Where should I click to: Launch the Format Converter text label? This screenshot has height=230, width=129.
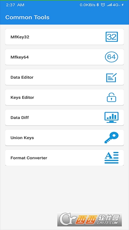pyautogui.click(x=29, y=158)
